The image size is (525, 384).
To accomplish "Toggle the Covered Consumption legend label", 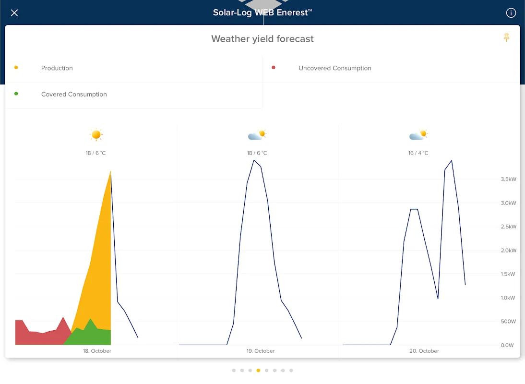I will 74,95.
